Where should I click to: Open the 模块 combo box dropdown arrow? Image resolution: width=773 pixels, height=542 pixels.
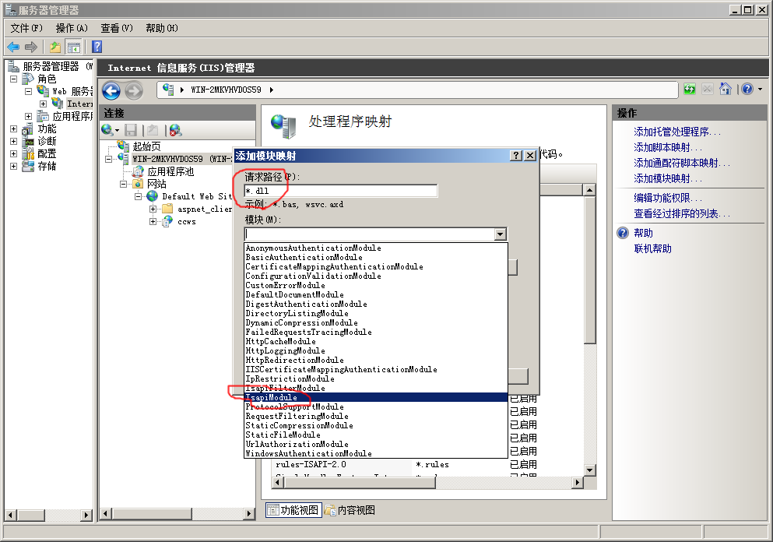point(500,234)
